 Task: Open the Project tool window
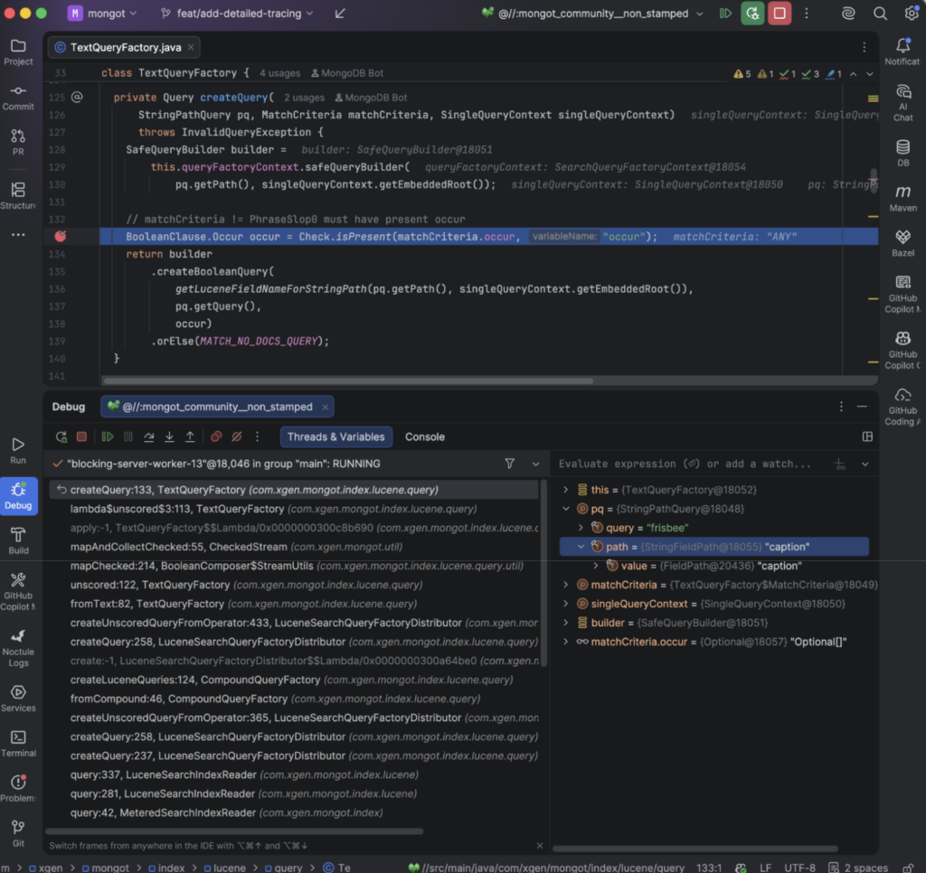coord(18,52)
